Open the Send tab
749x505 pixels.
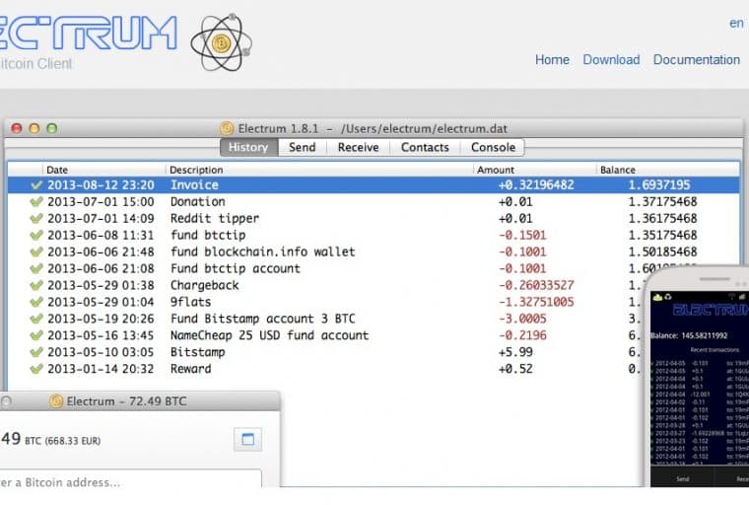303,147
